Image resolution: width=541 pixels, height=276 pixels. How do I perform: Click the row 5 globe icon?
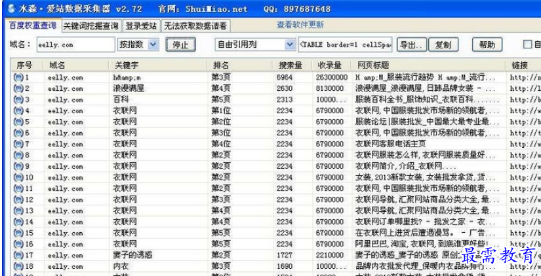pos(18,122)
